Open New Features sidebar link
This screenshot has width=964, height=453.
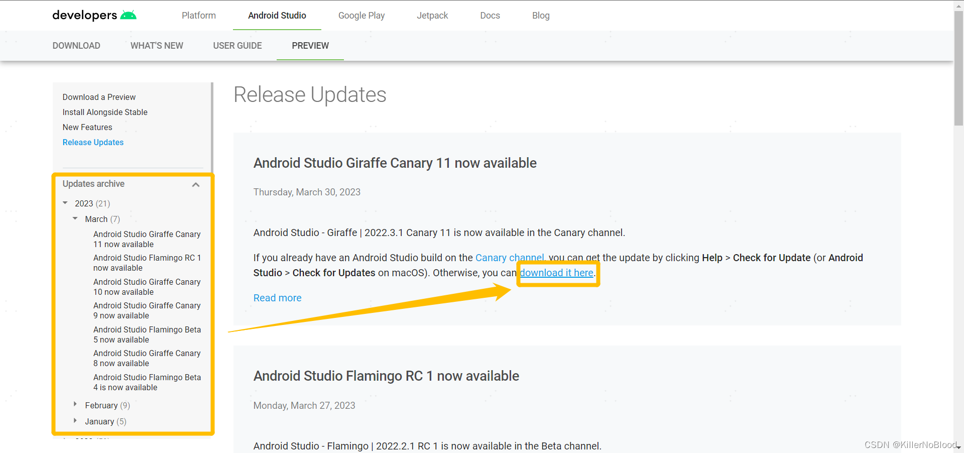87,127
